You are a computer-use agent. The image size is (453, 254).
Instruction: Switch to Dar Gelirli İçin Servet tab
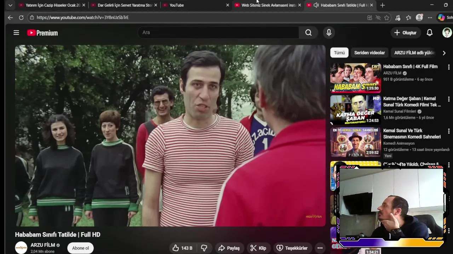coord(125,5)
